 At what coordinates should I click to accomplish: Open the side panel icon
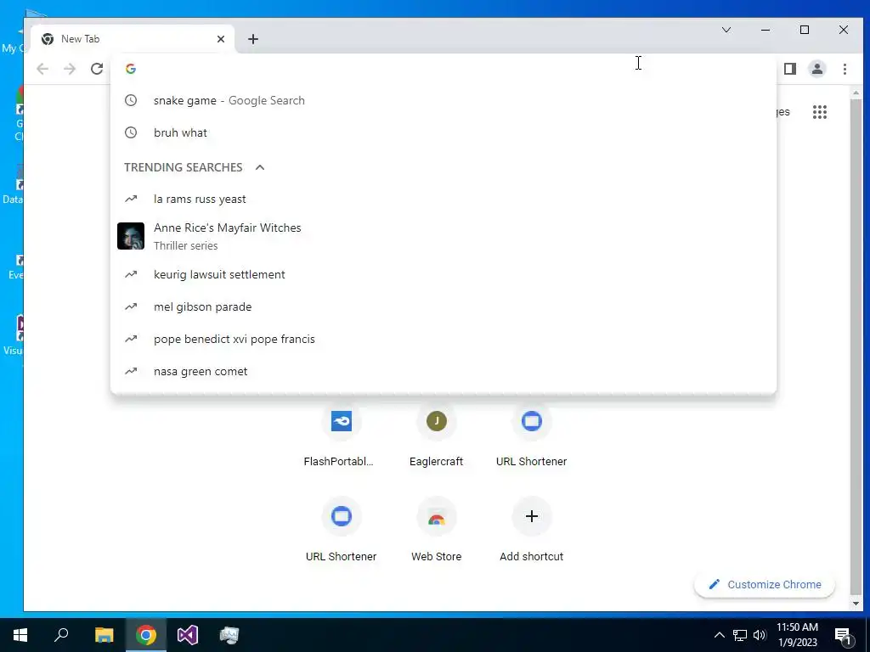click(x=790, y=69)
